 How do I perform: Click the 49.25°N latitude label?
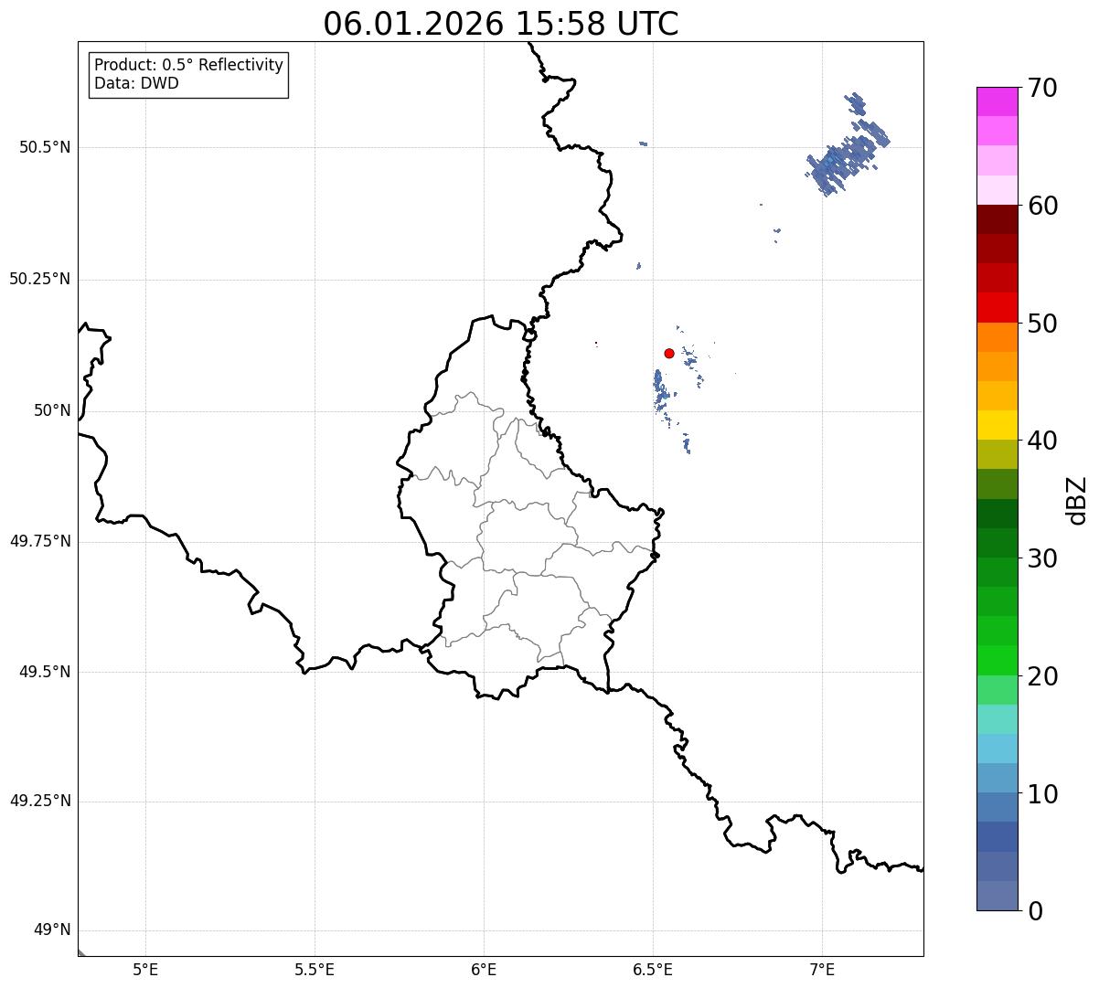pyautogui.click(x=40, y=801)
